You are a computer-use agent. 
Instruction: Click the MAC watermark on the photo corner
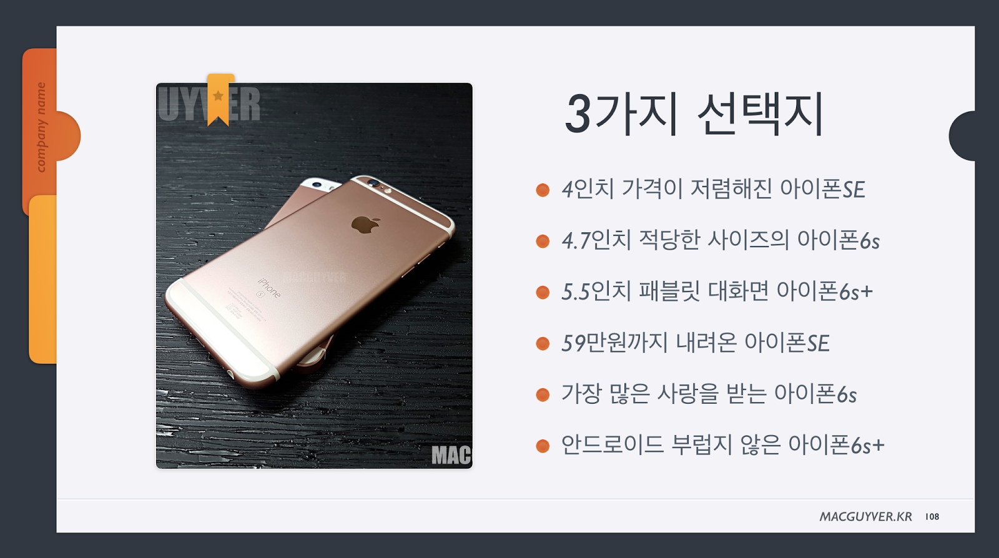tap(451, 456)
